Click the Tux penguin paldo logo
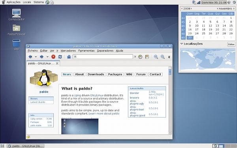 click(44, 78)
